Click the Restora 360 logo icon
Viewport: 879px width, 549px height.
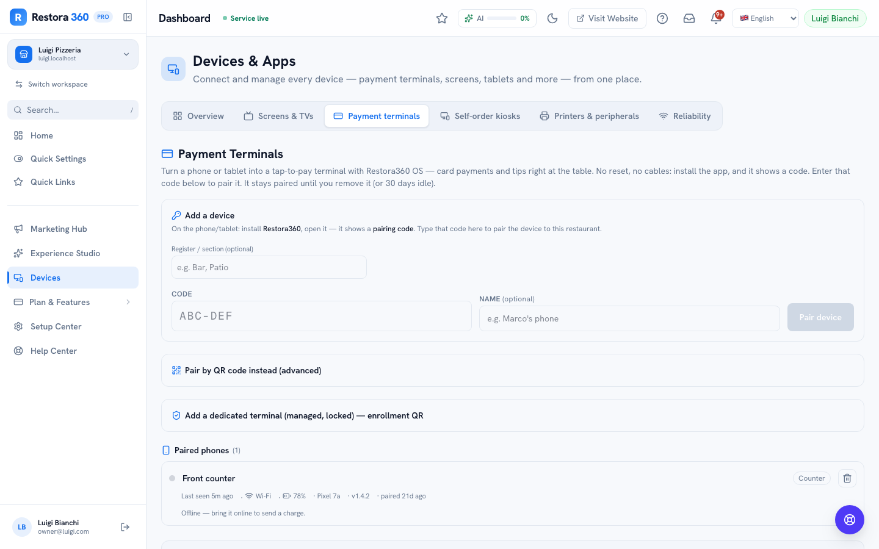18,17
